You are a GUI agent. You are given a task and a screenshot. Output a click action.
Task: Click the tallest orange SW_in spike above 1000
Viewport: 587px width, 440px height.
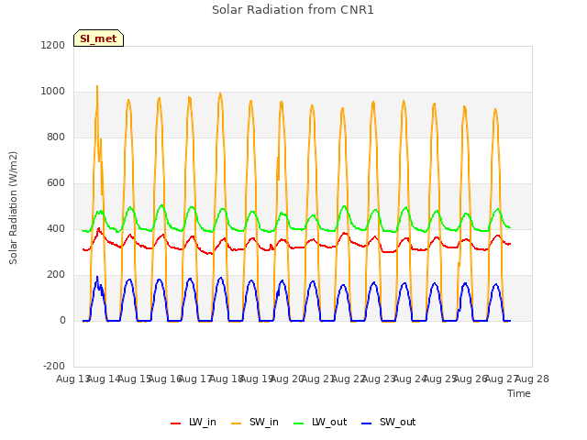pos(97,89)
